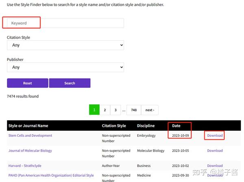Download the Journal of Molecular Biology style
The width and height of the screenshot is (244, 182).
pyautogui.click(x=215, y=151)
